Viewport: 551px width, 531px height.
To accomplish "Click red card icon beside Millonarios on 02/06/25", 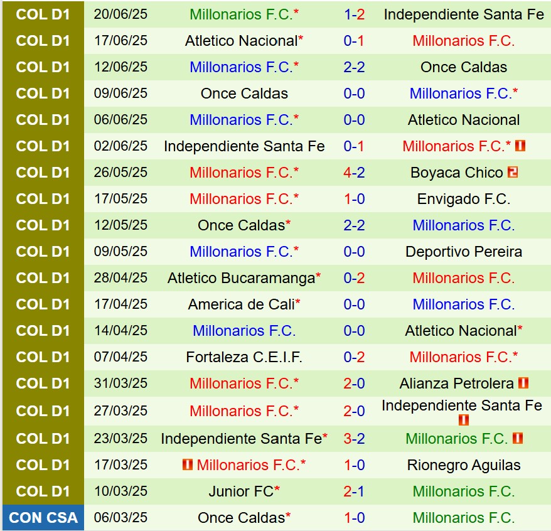I will [520, 146].
